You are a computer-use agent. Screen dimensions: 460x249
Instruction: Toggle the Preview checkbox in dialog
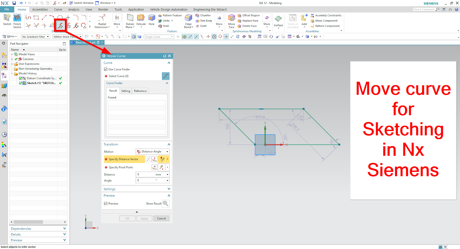click(106, 204)
